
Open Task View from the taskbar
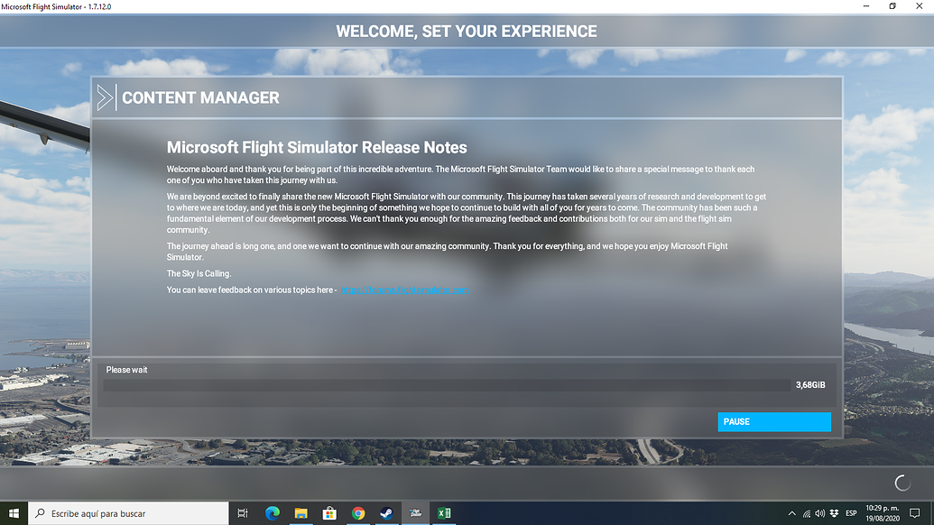(243, 513)
